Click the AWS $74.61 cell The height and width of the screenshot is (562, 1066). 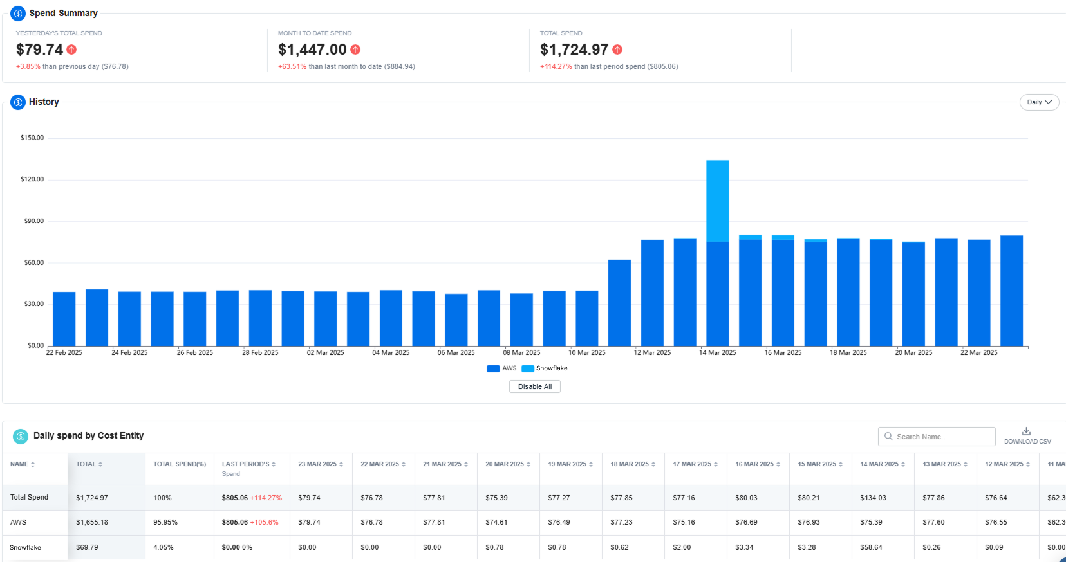(x=496, y=522)
